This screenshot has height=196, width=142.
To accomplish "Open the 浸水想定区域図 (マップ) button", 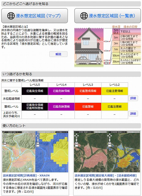I will [35, 16].
